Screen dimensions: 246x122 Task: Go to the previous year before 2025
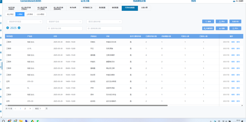point(7,28)
